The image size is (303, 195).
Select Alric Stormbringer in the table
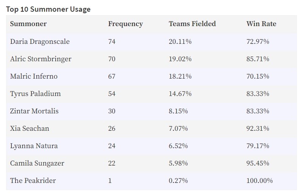(41, 59)
